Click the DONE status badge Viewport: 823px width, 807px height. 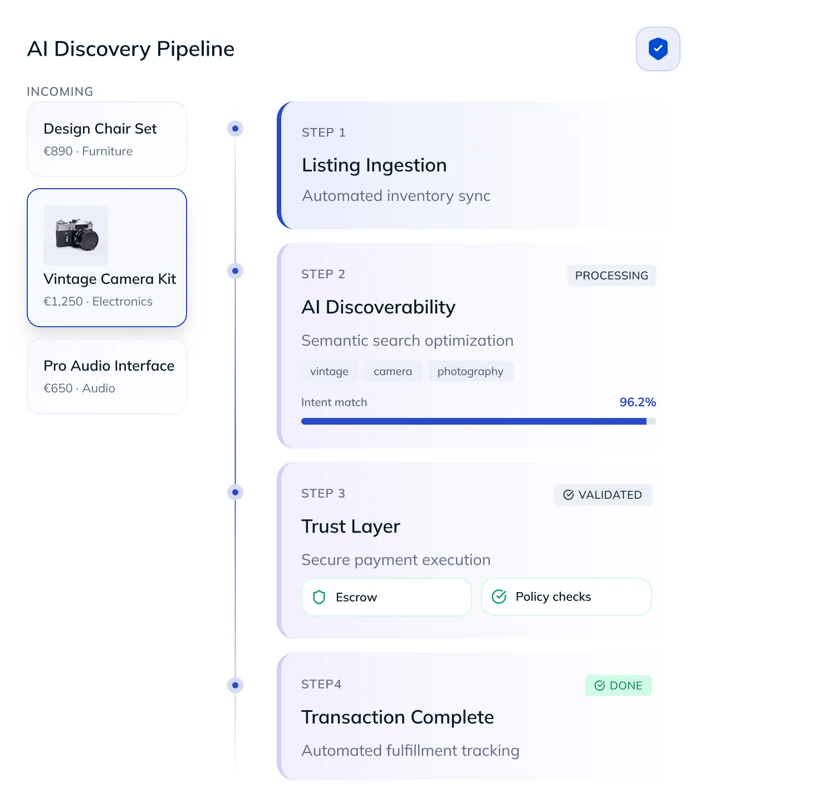point(619,686)
